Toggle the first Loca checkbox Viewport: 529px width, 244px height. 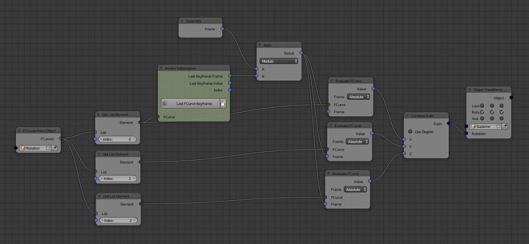point(482,106)
